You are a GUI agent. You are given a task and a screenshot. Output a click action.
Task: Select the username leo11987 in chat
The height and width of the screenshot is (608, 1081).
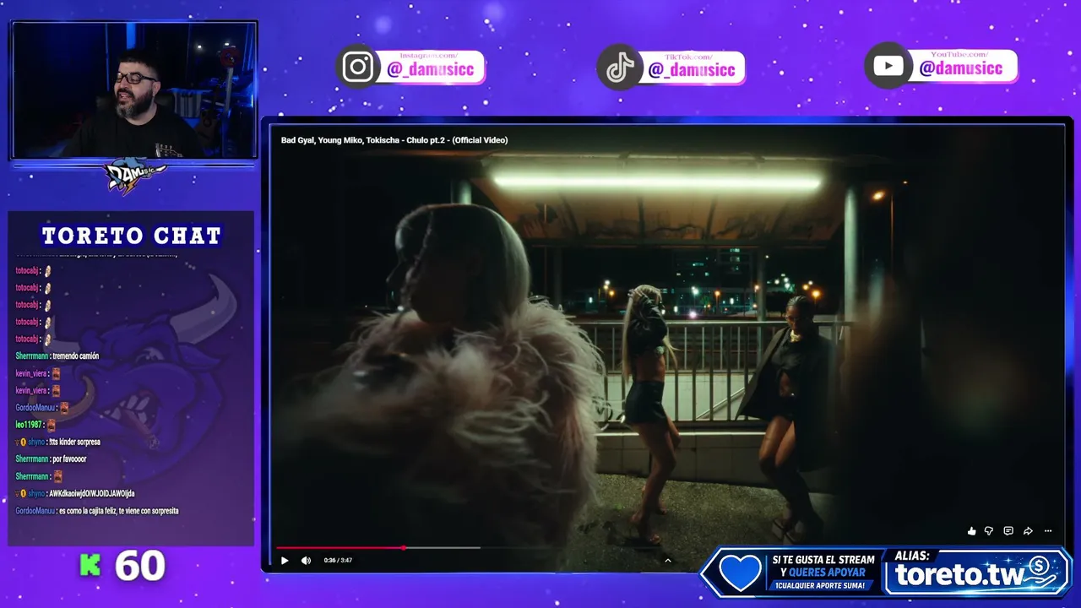29,425
